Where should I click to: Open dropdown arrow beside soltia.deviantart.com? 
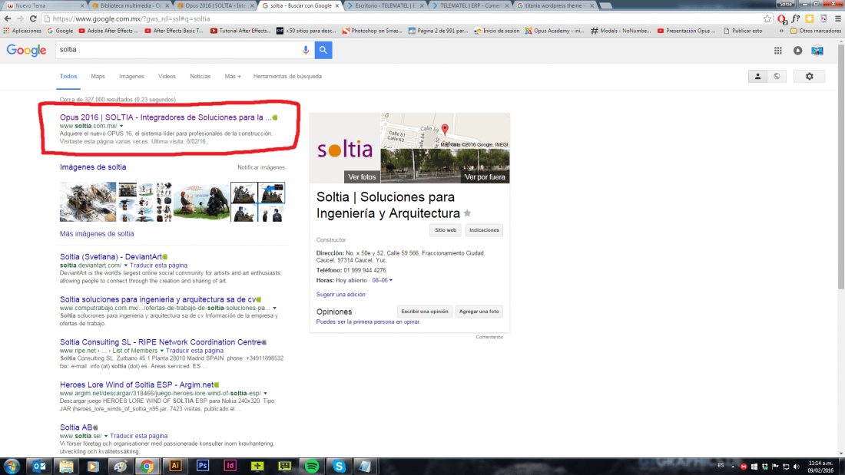(x=125, y=266)
